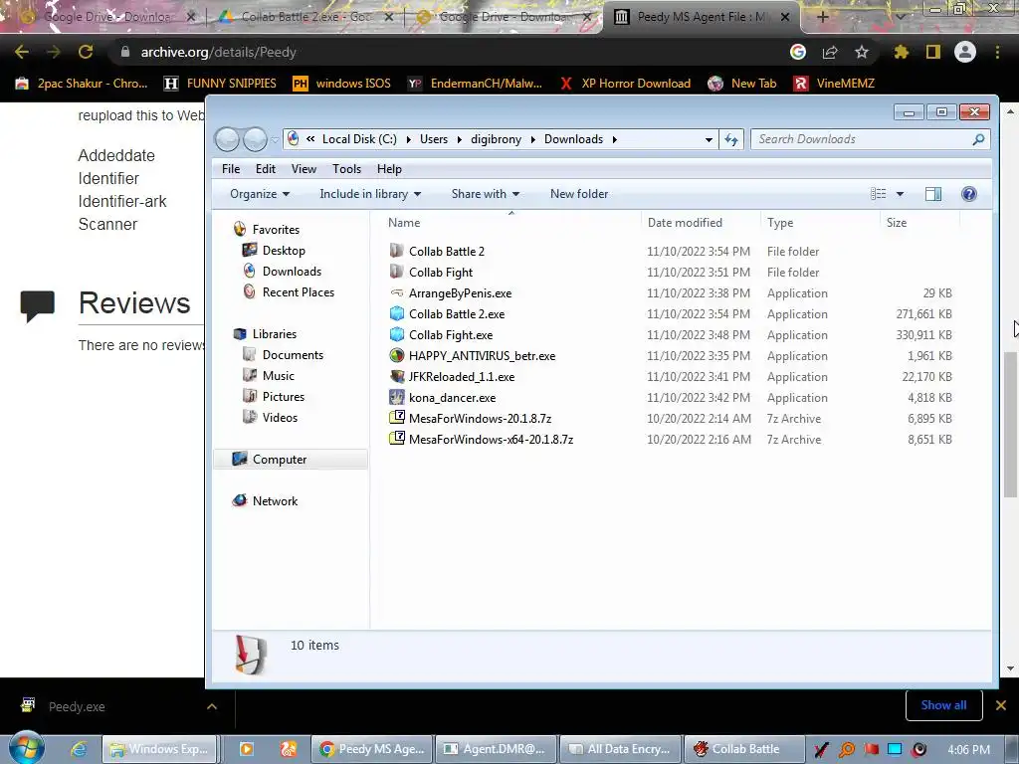Open Chrome extensions puzzle icon

click(x=901, y=52)
